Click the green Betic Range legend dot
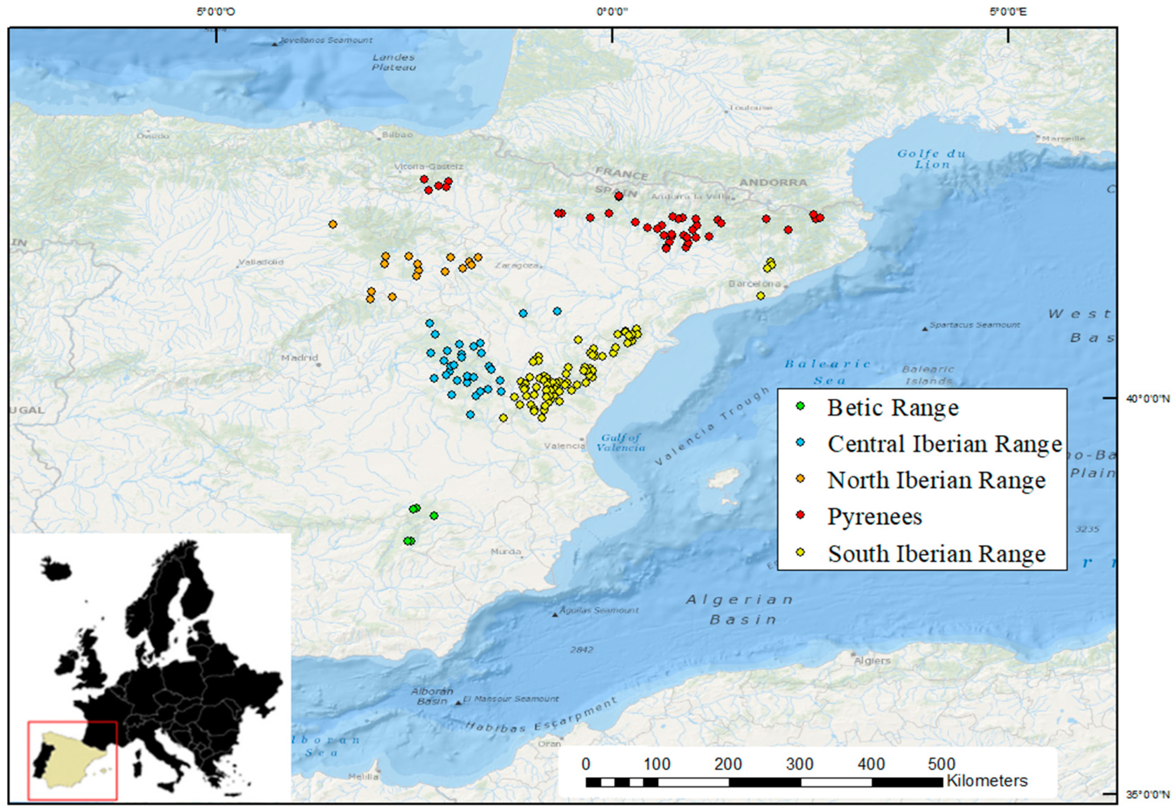1175x811 pixels. 801,406
